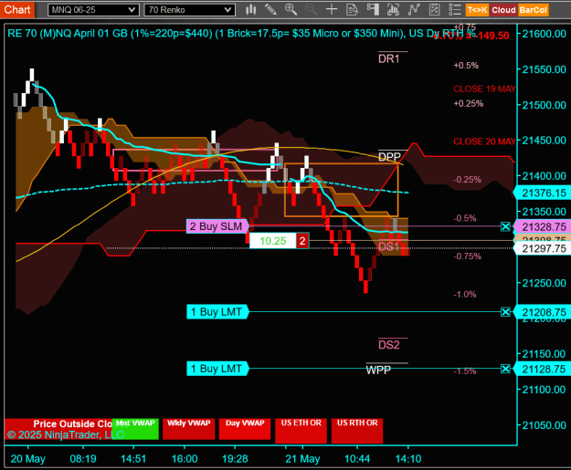
Task: Click the 16:00 time axis label
Action: click(x=185, y=459)
